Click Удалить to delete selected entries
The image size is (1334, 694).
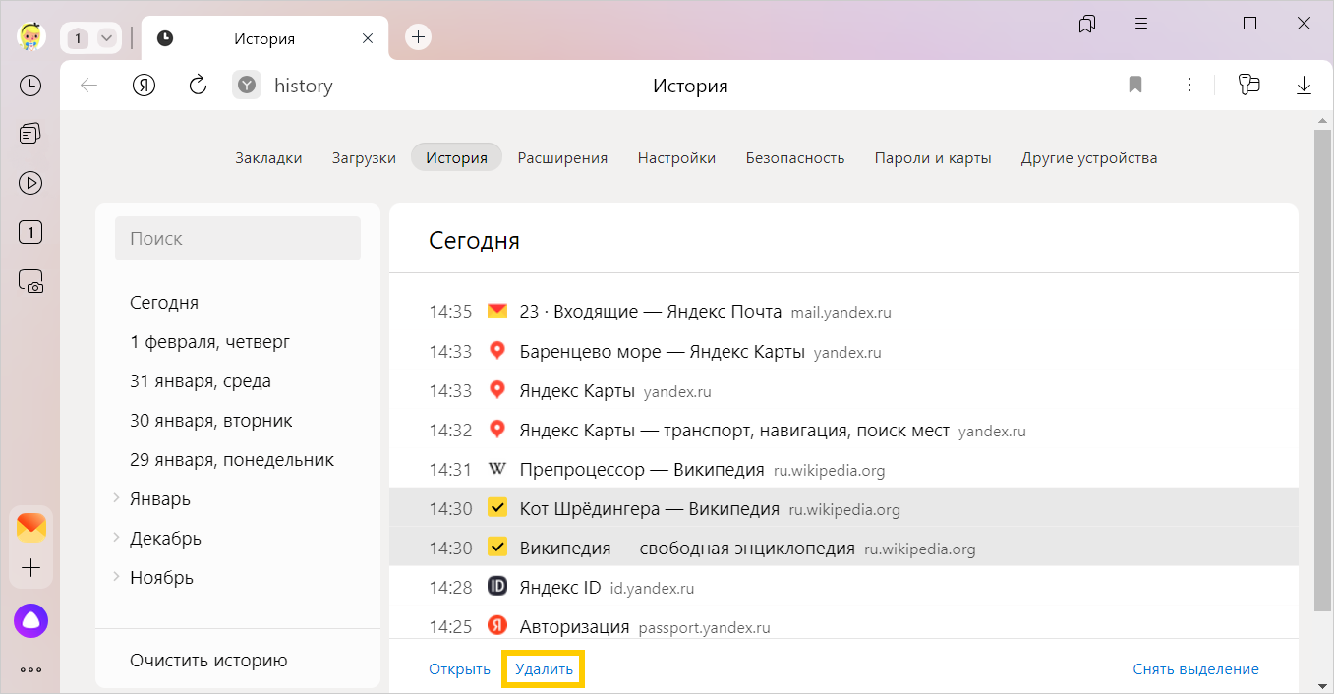point(544,668)
